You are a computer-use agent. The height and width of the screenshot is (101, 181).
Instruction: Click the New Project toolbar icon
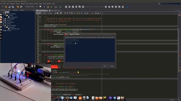coord(6,7)
